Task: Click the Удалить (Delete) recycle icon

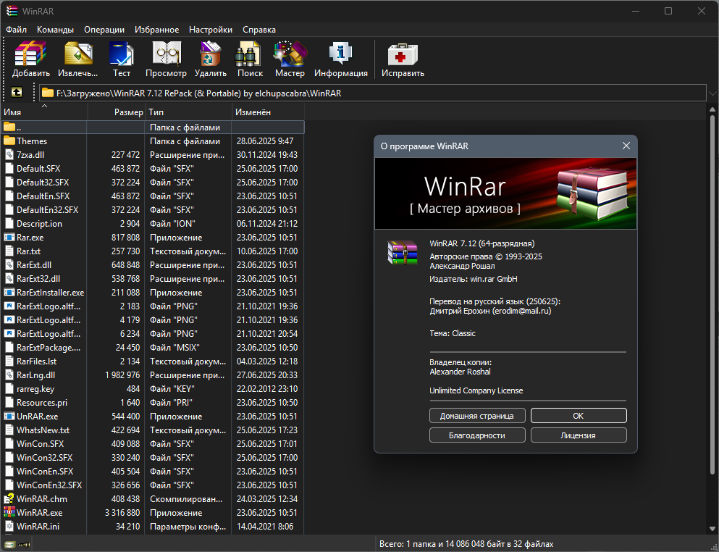Action: click(x=211, y=59)
